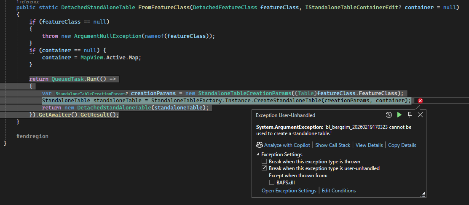Click View Details link

pyautogui.click(x=369, y=145)
